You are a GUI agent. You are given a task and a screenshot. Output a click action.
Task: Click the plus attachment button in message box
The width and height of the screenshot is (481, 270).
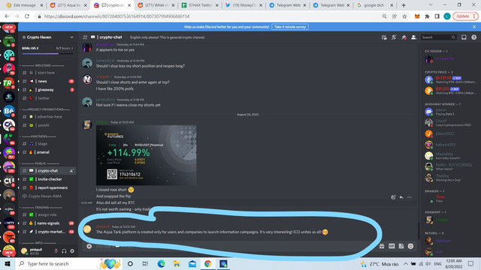(x=89, y=246)
